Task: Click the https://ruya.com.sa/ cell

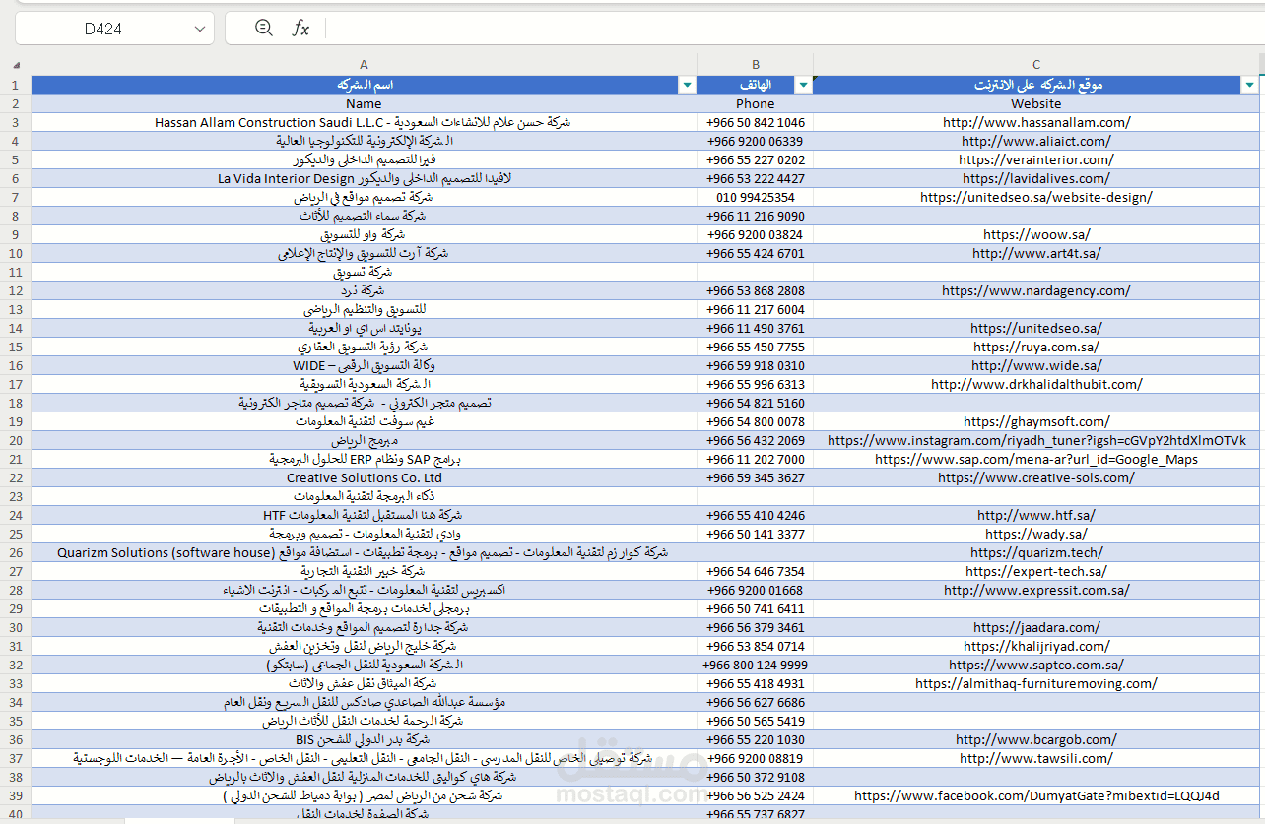Action: pyautogui.click(x=1036, y=347)
